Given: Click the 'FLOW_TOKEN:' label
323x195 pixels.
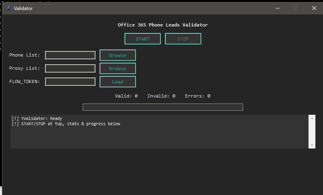Looking at the screenshot, I should (24, 82).
